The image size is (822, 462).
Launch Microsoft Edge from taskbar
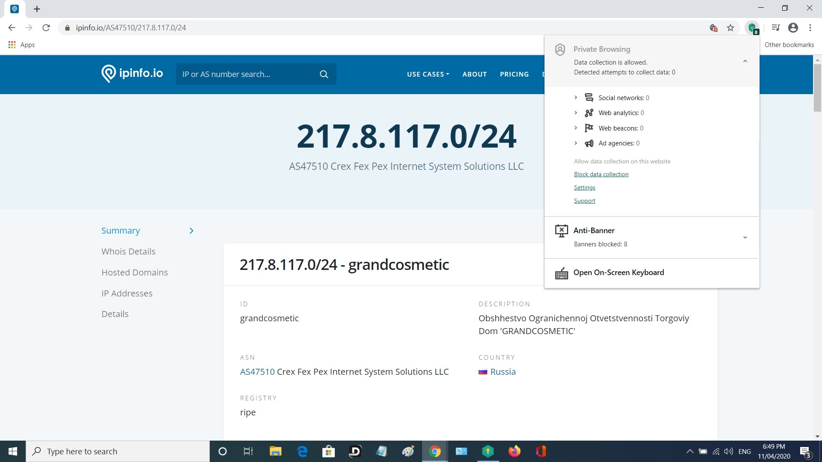click(302, 451)
